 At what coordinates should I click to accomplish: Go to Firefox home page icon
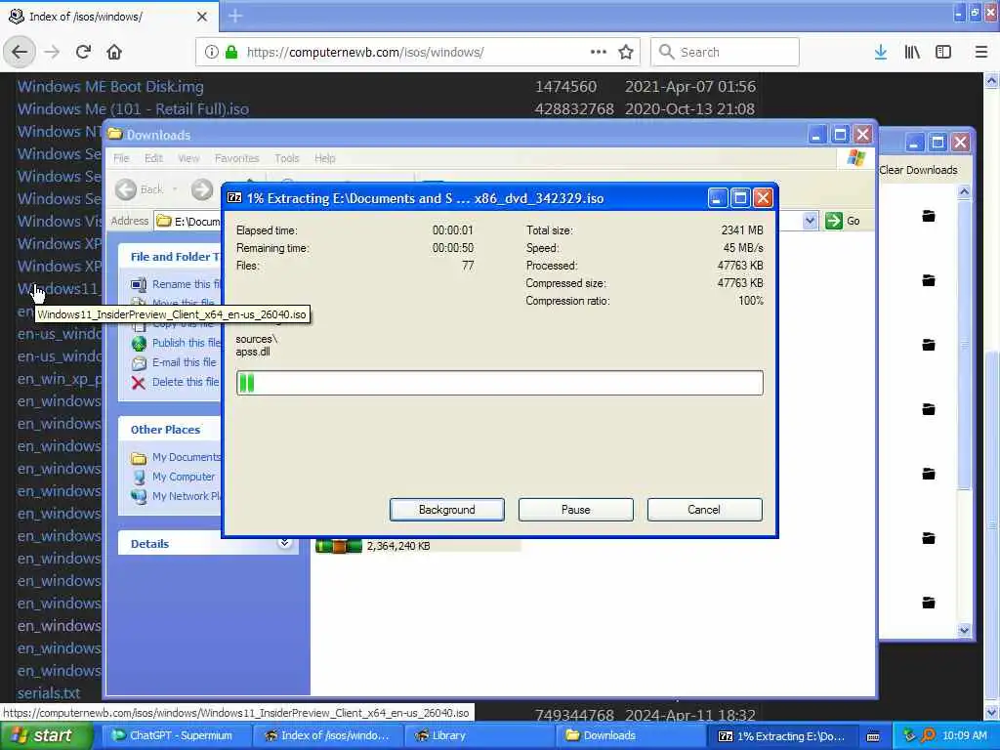coord(114,53)
